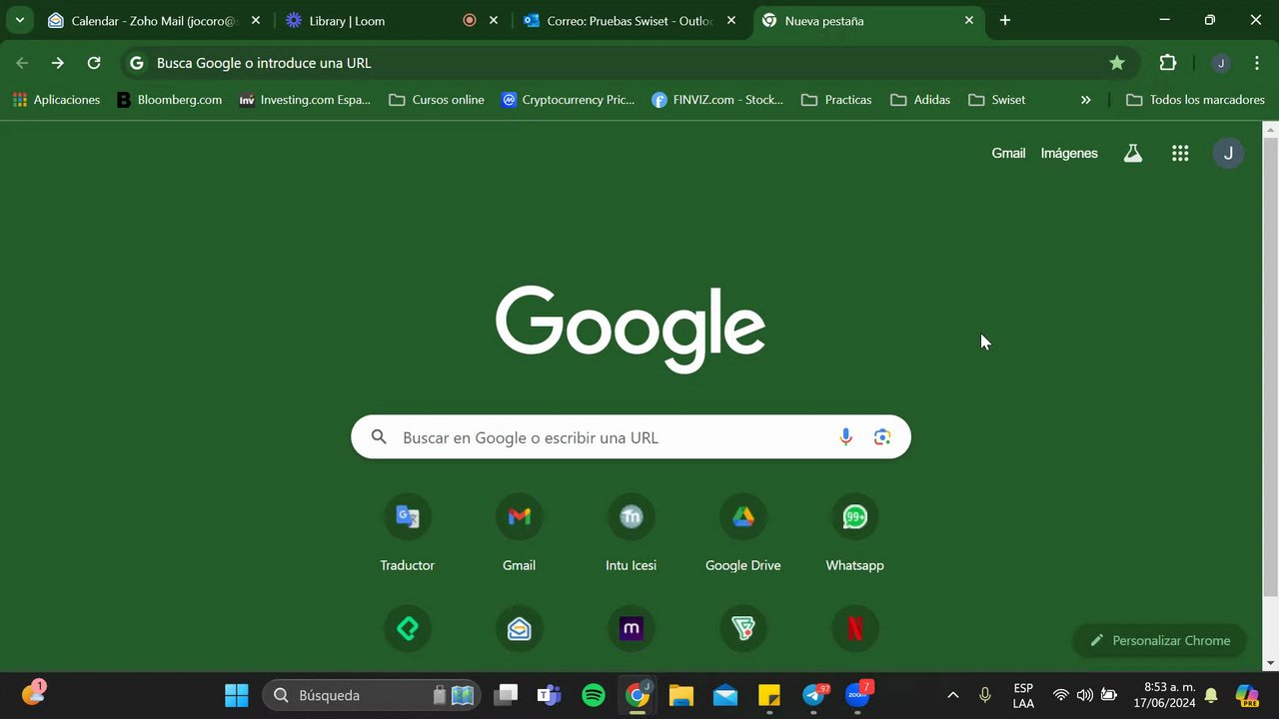The height and width of the screenshot is (719, 1279).
Task: Open Bloomberg.com bookmark
Action: pos(169,100)
